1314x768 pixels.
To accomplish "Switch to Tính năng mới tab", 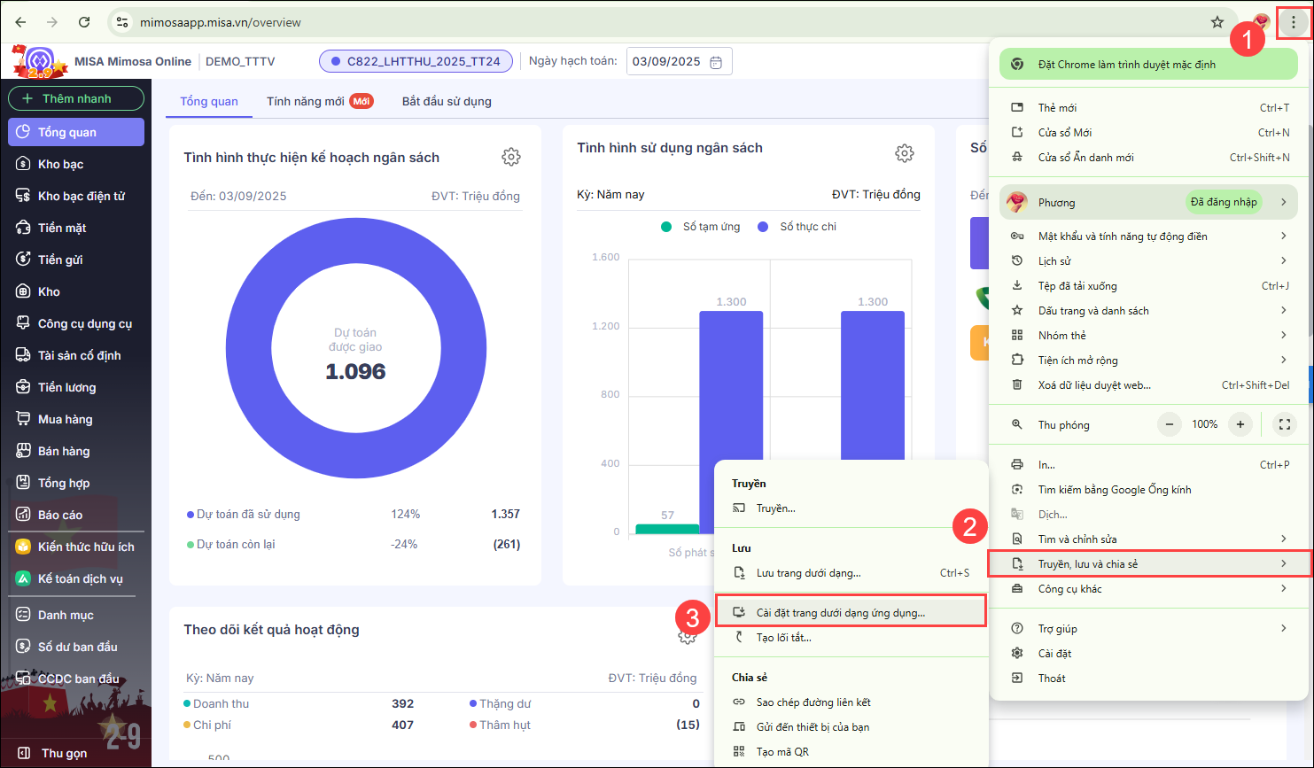I will pos(306,101).
